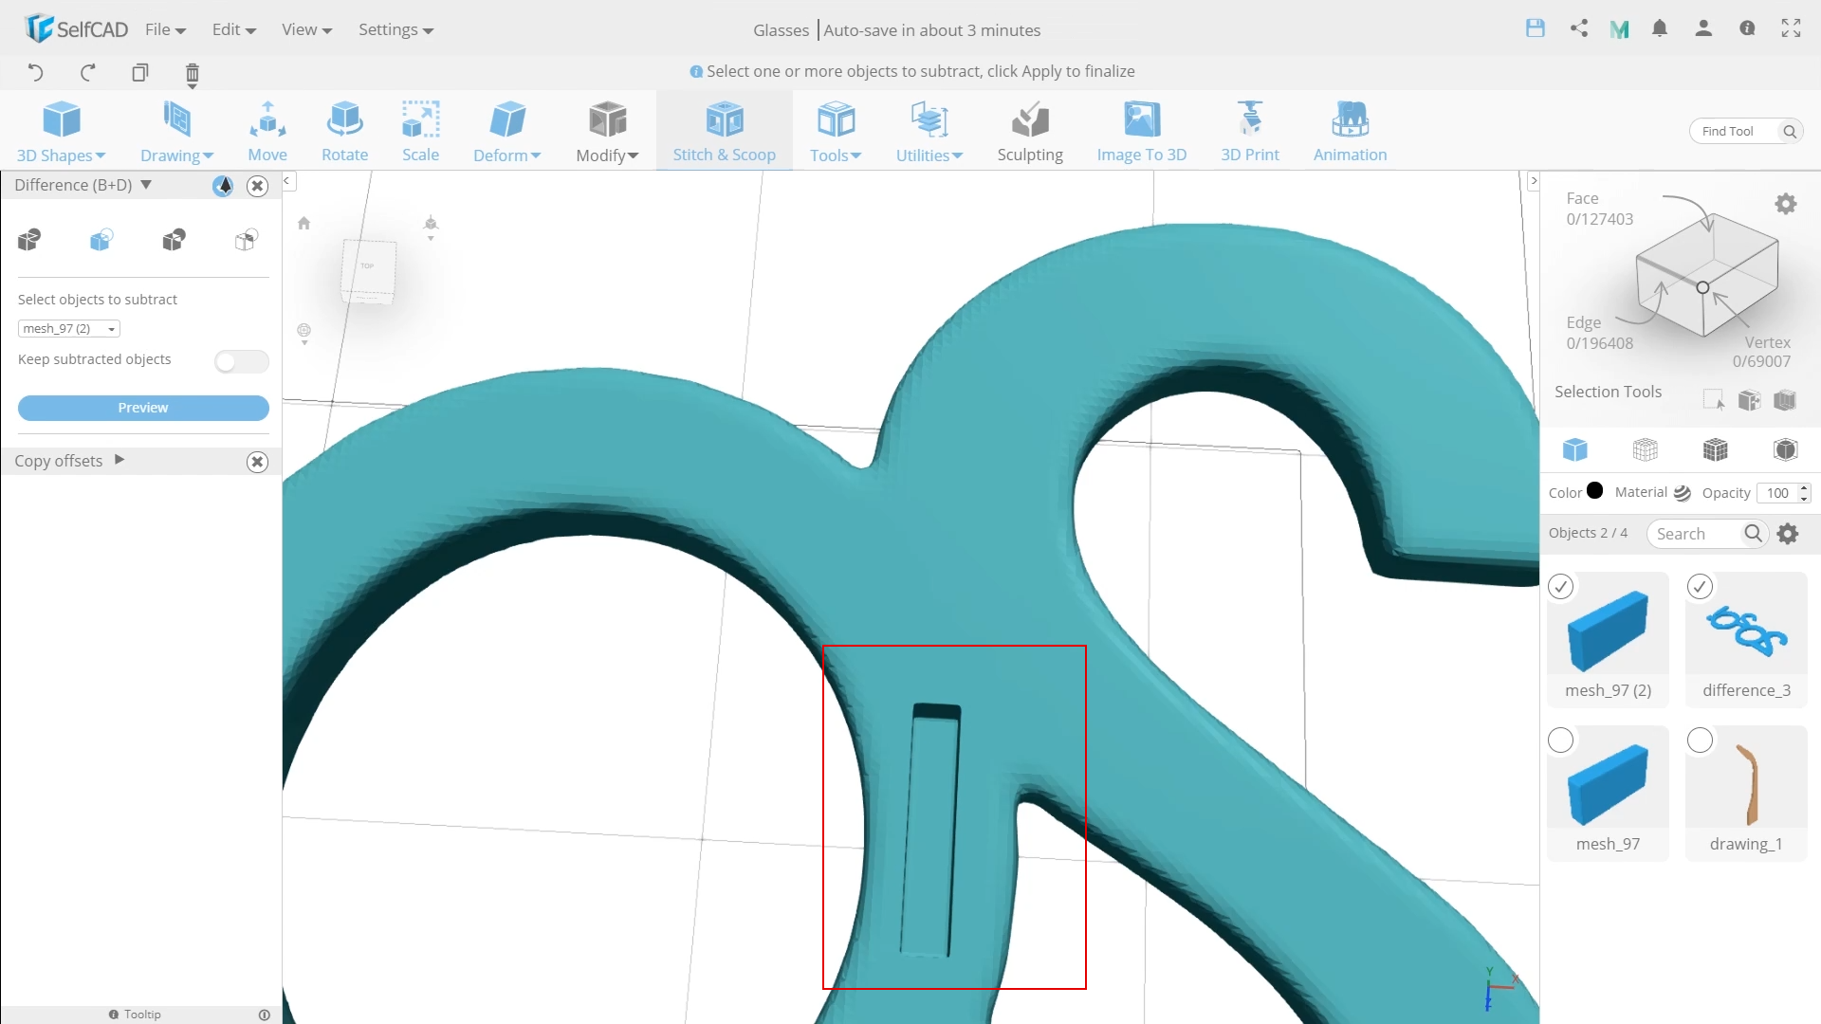Image resolution: width=1821 pixels, height=1024 pixels.
Task: Click the blue apply icon in Difference panel
Action: pos(223,186)
